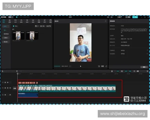Enter fullscreen preview in the player
The height and width of the screenshot is (120, 150).
pyautogui.click(x=106, y=66)
